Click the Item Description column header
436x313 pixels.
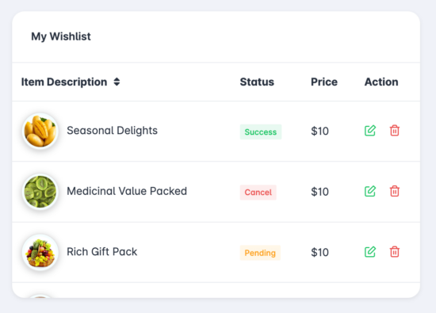[64, 82]
